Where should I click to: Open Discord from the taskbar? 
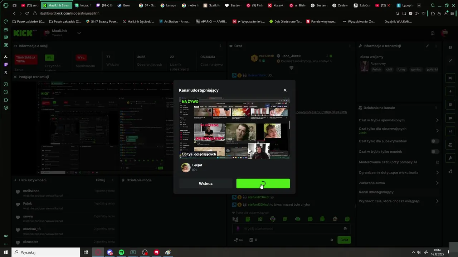[x=110, y=252]
